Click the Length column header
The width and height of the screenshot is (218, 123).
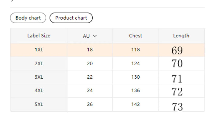(181, 36)
